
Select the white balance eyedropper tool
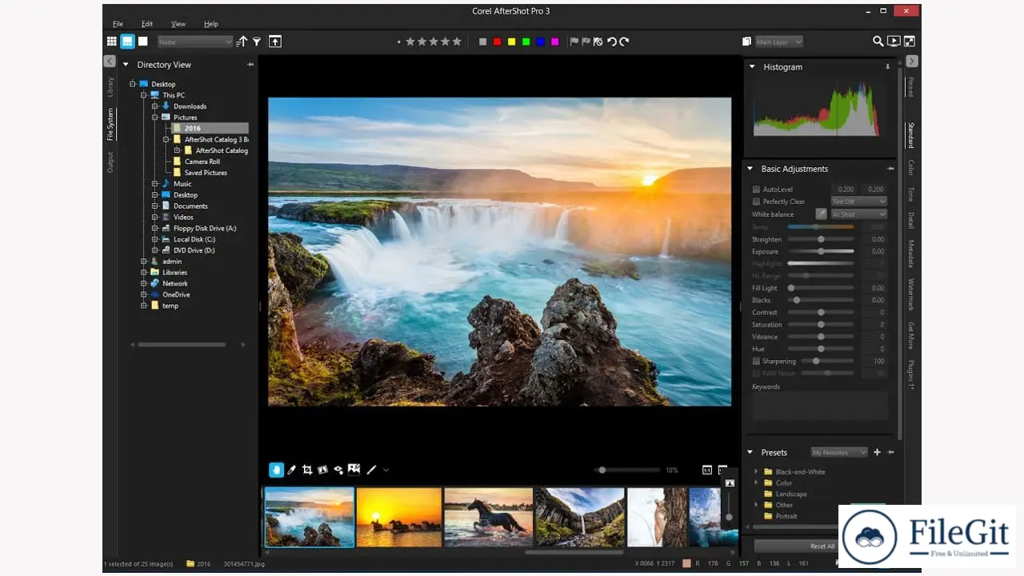tap(292, 470)
